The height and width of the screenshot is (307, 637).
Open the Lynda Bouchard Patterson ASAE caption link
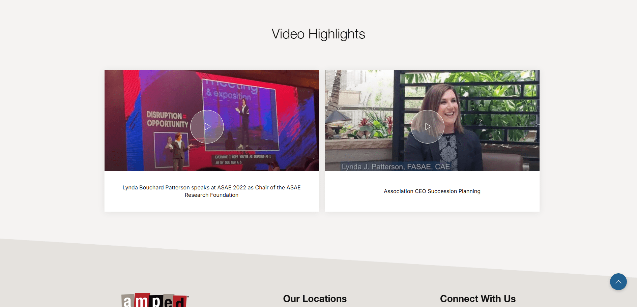coord(211,191)
